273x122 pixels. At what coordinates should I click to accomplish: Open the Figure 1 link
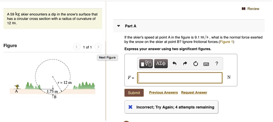pos(226,42)
